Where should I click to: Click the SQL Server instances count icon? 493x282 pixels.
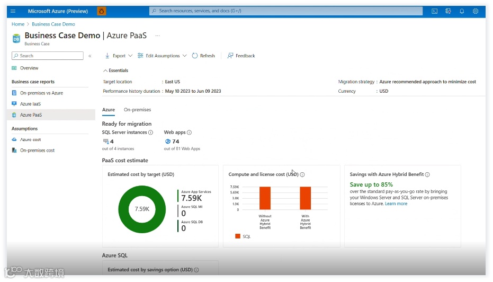pyautogui.click(x=106, y=142)
